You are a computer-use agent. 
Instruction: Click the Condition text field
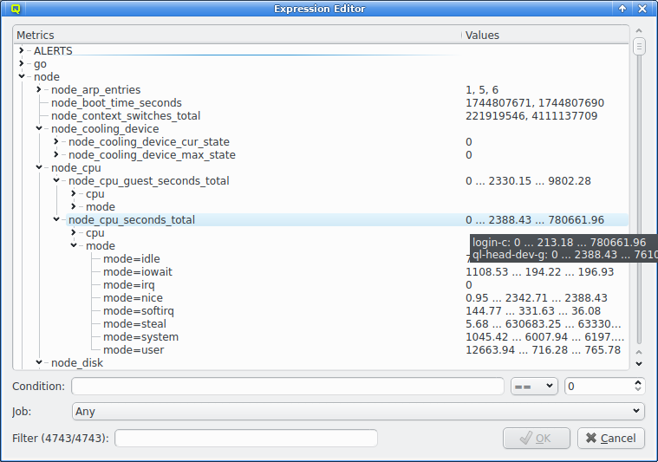point(288,386)
